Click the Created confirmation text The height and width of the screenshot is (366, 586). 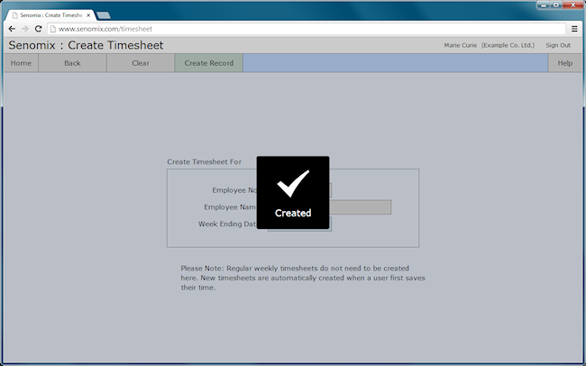point(293,213)
